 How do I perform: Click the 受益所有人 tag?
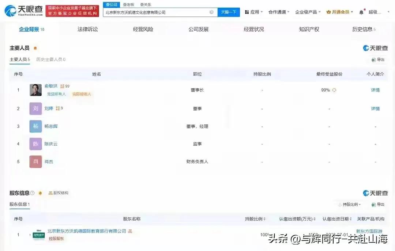pos(56,94)
